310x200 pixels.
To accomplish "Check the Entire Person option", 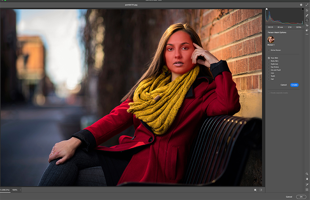I will pos(269,50).
